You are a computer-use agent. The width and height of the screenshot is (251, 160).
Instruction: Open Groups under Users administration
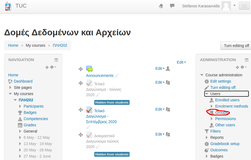[x=221, y=112]
